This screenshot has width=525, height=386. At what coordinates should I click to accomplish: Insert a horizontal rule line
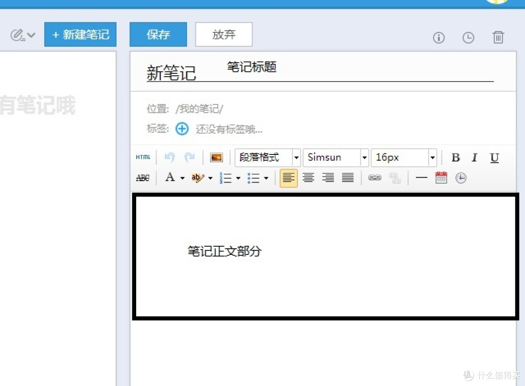point(421,178)
